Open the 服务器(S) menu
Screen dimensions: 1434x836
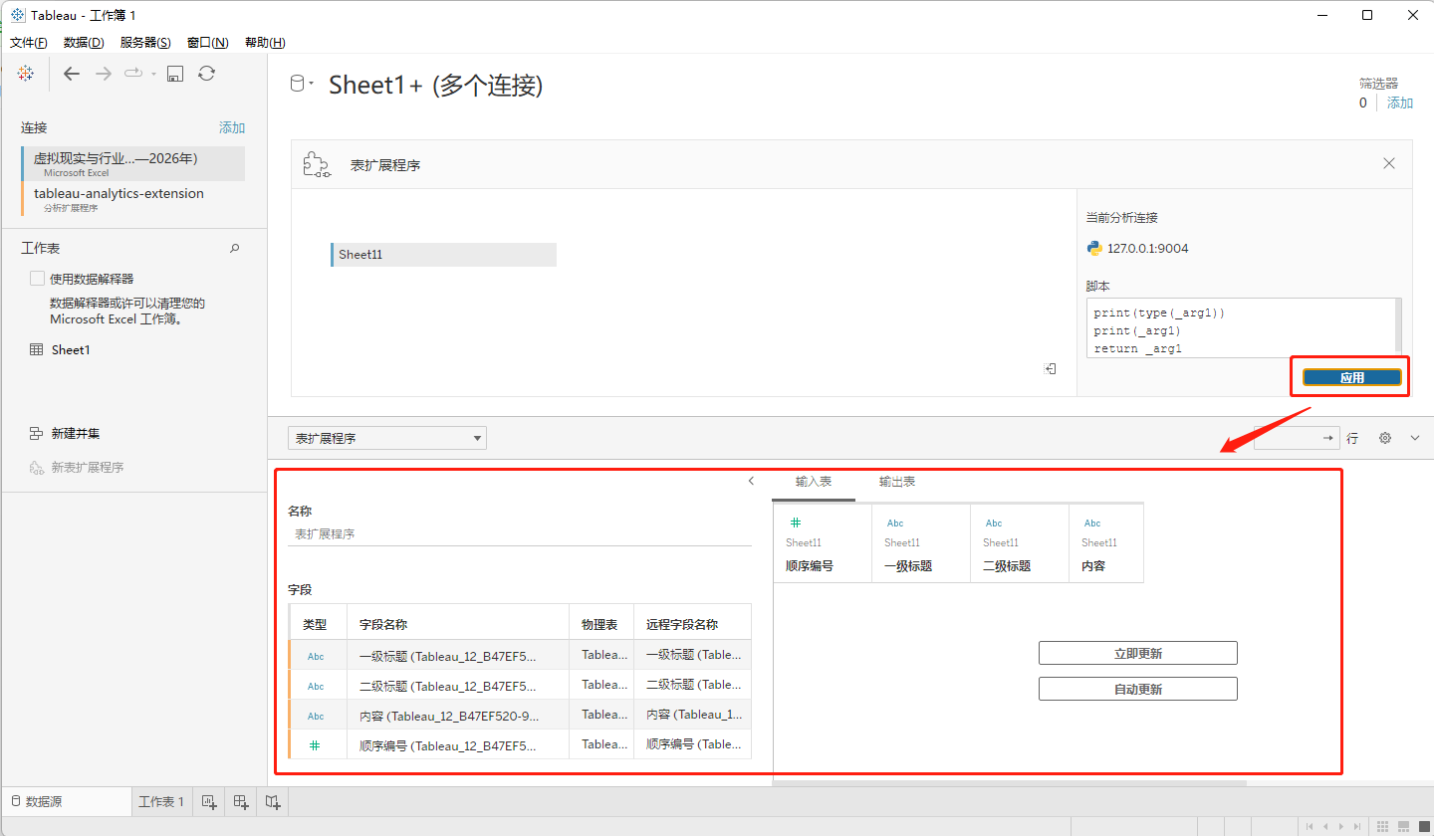[x=145, y=43]
